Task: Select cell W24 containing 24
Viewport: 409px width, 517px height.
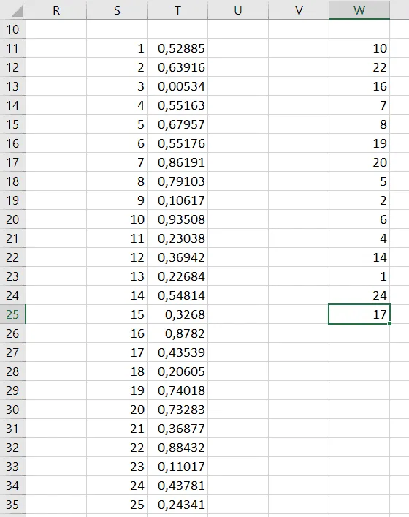Action: [359, 295]
